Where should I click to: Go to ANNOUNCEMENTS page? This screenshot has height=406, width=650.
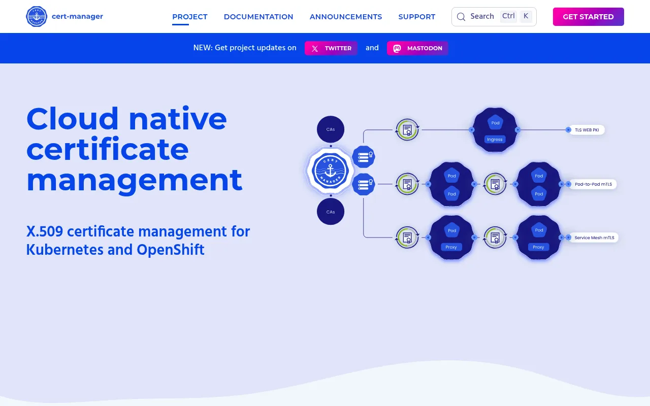coord(346,17)
